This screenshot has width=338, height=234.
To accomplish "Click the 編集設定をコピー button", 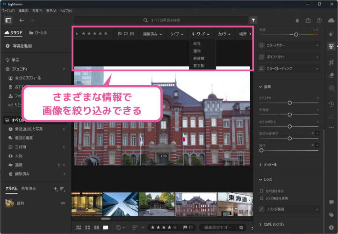I will [218, 227].
